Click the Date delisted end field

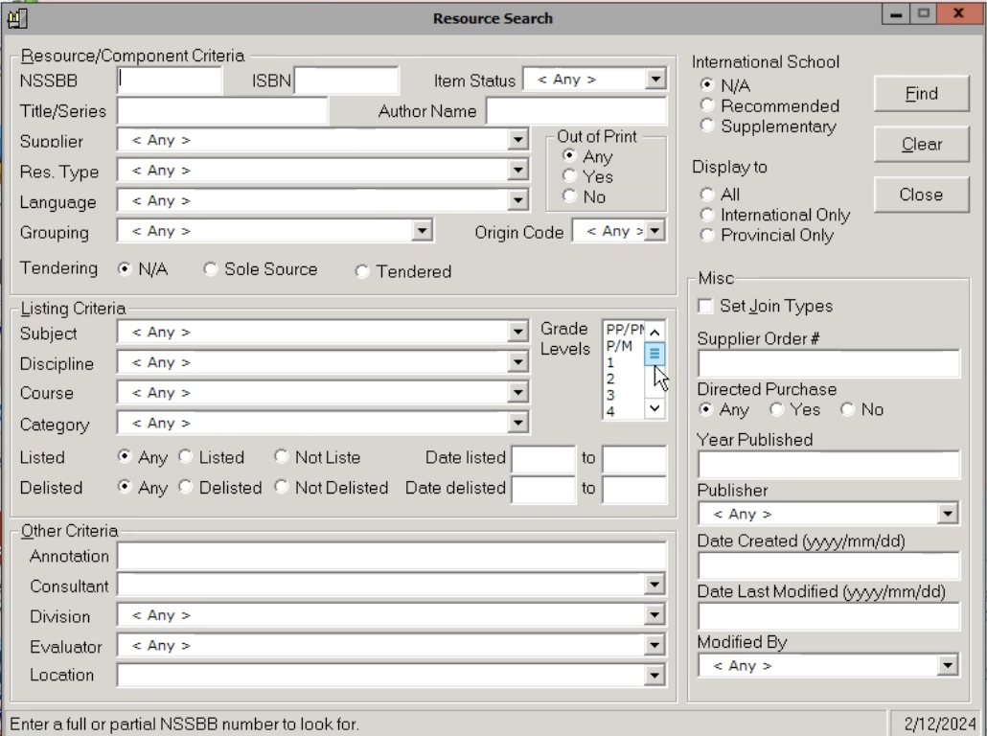633,489
